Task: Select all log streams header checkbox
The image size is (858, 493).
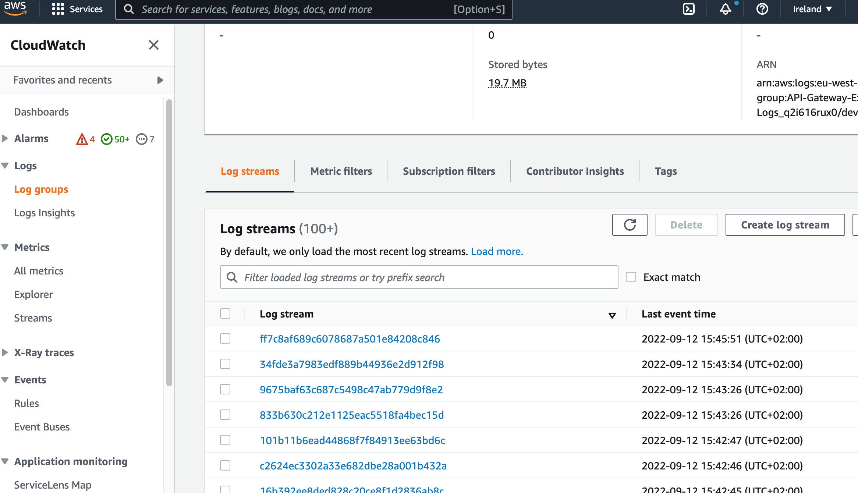Action: [x=225, y=314]
